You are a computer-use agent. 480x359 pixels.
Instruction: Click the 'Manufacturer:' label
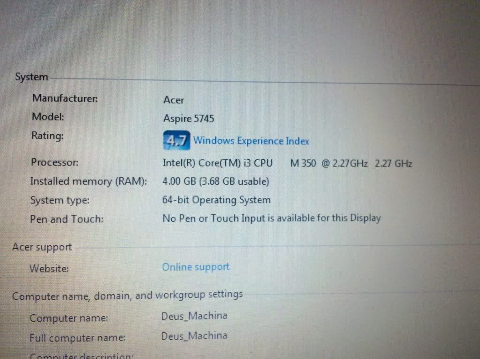tap(65, 98)
